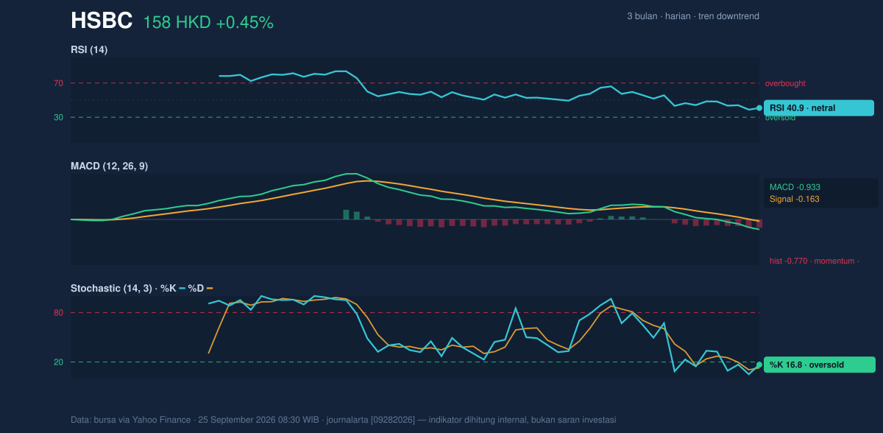This screenshot has height=433, width=883.
Task: Click the stochastic 80 axis label
Action: point(58,313)
